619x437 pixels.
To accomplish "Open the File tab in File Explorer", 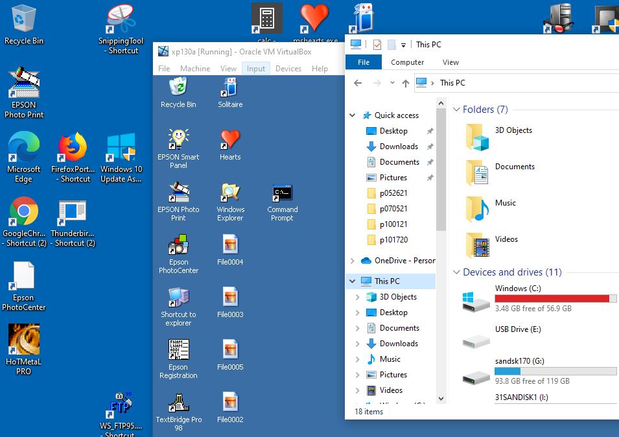I will coord(364,62).
